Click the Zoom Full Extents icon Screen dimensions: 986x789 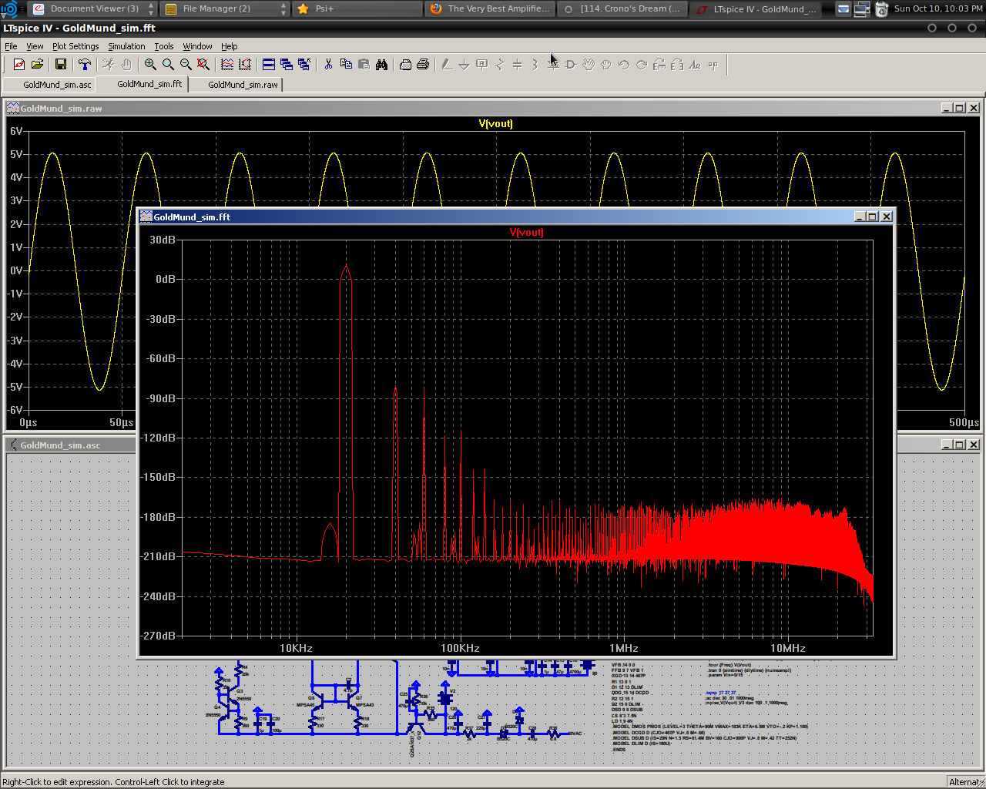(x=203, y=65)
